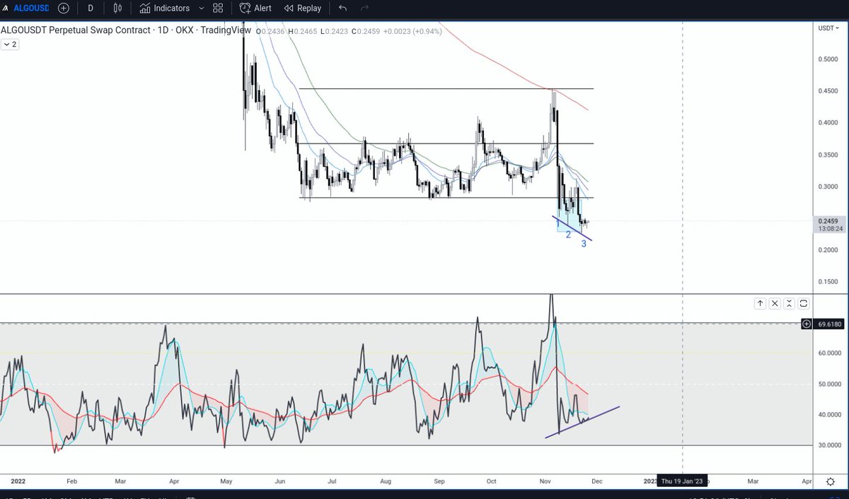Open the D timeframe interval selector

coord(90,8)
